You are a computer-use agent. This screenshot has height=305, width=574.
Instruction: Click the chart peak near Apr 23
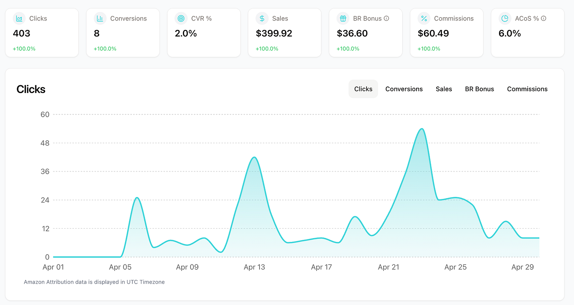422,129
